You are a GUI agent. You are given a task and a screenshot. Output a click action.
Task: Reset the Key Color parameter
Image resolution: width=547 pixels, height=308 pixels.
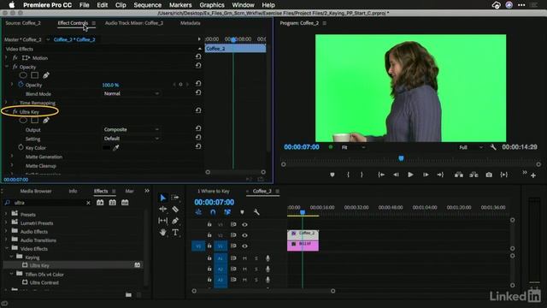coord(198,146)
